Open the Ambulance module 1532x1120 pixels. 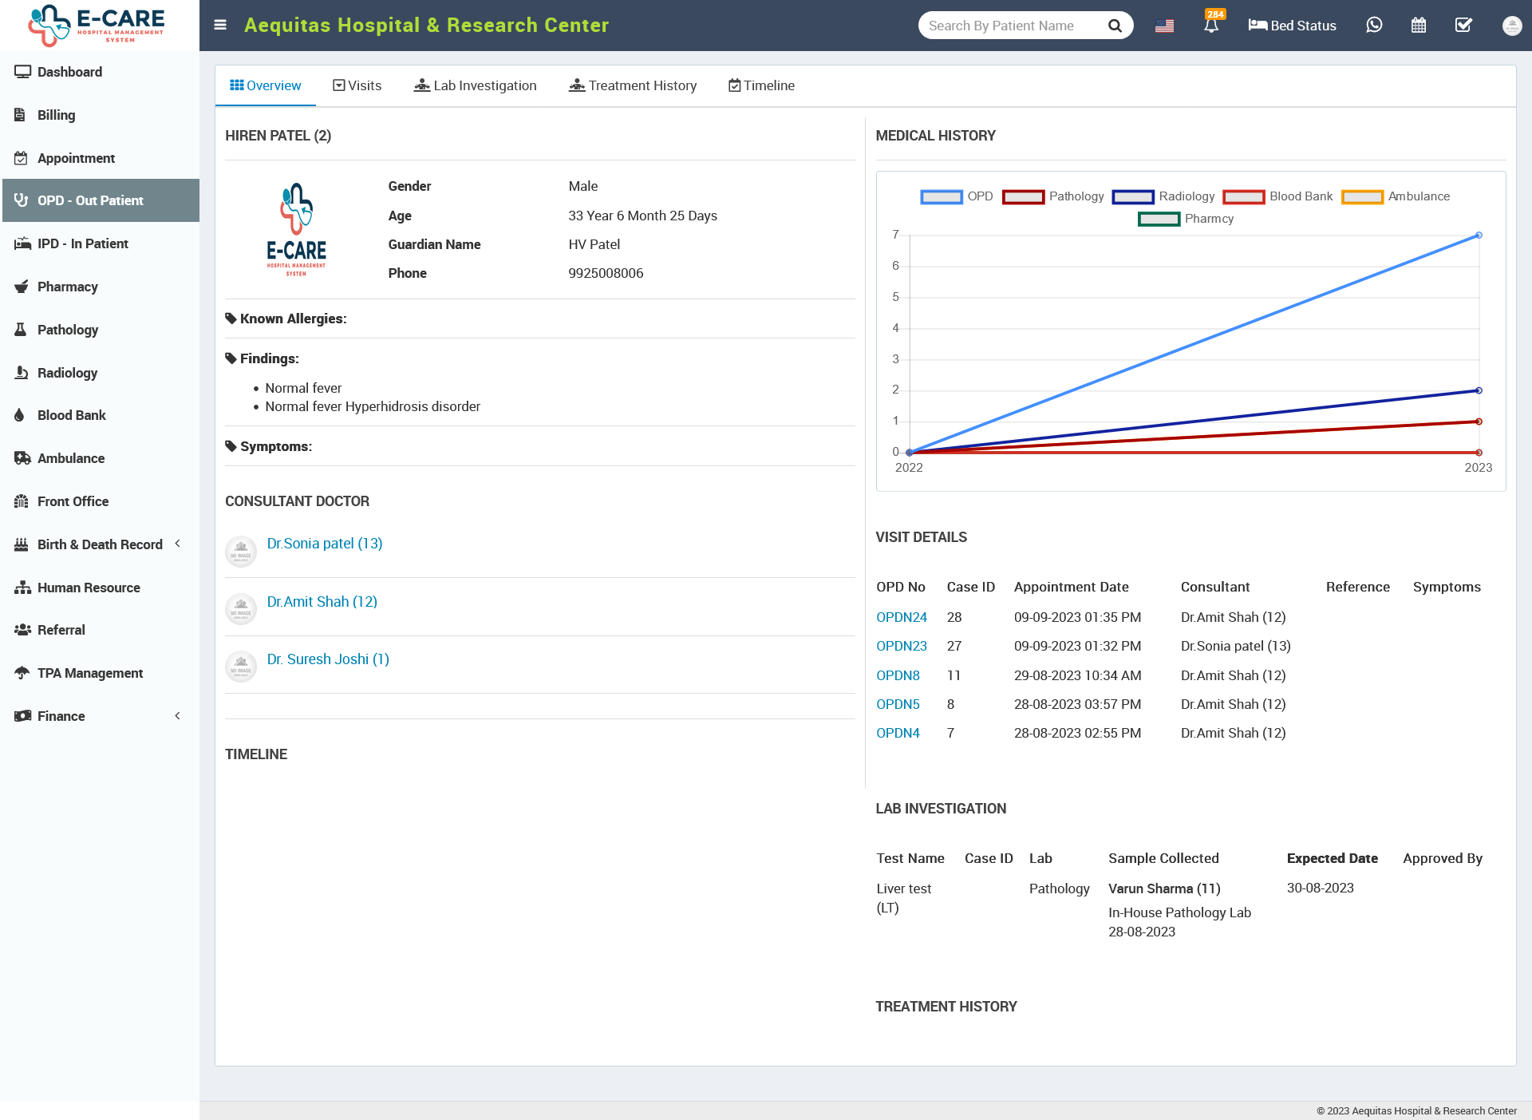[x=70, y=458]
